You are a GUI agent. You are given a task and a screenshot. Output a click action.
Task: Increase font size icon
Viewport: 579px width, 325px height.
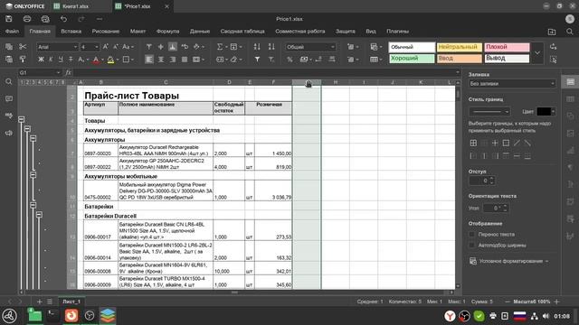(106, 47)
